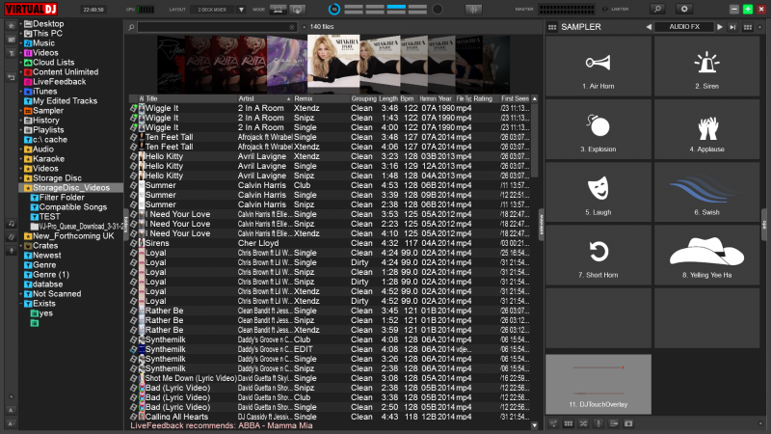Select the highlighted blue layout bar
This screenshot has height=434, width=771.
click(x=396, y=8)
